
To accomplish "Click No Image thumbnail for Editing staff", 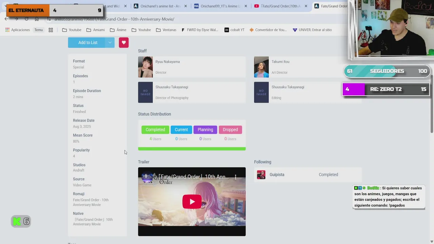I will click(x=261, y=92).
